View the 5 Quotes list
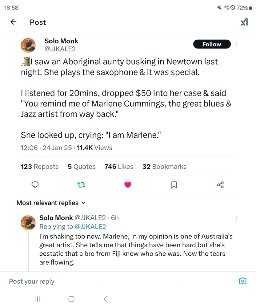 click(82, 166)
